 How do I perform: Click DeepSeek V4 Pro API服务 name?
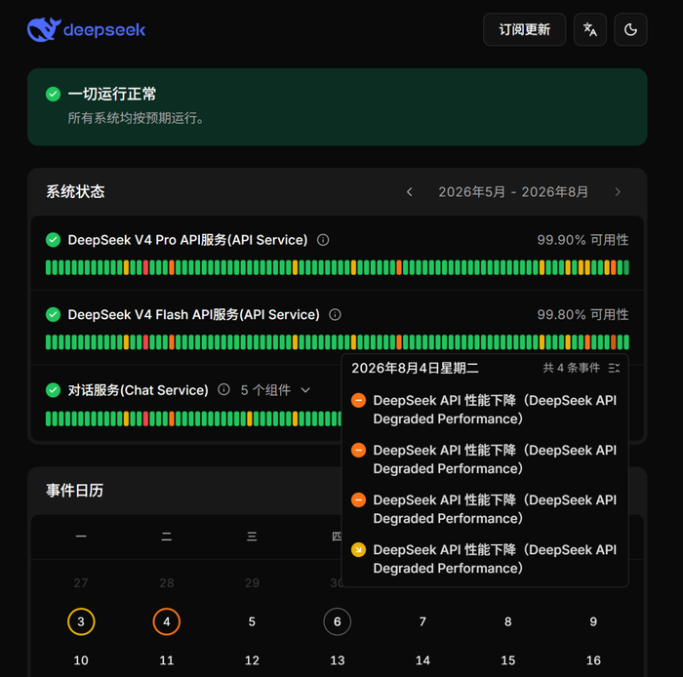tap(187, 240)
